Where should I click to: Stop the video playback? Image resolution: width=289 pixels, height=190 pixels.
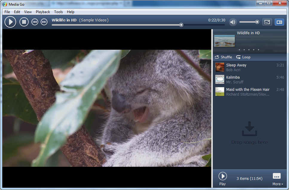[x=24, y=22]
